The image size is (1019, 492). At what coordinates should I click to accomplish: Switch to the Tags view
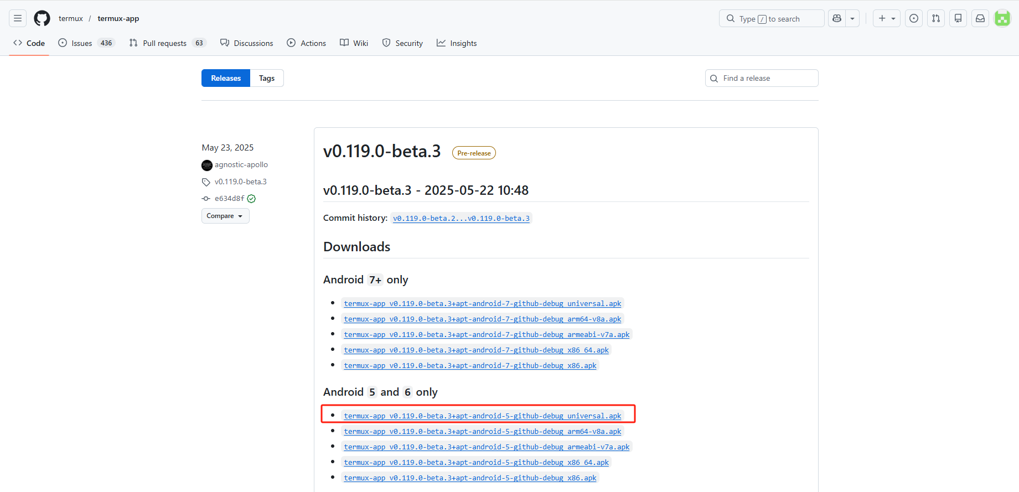pos(267,78)
